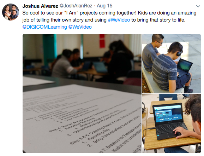This screenshot has width=204, height=156.
Task: Click the tweet text about "I Am" projects
Action: [109, 16]
